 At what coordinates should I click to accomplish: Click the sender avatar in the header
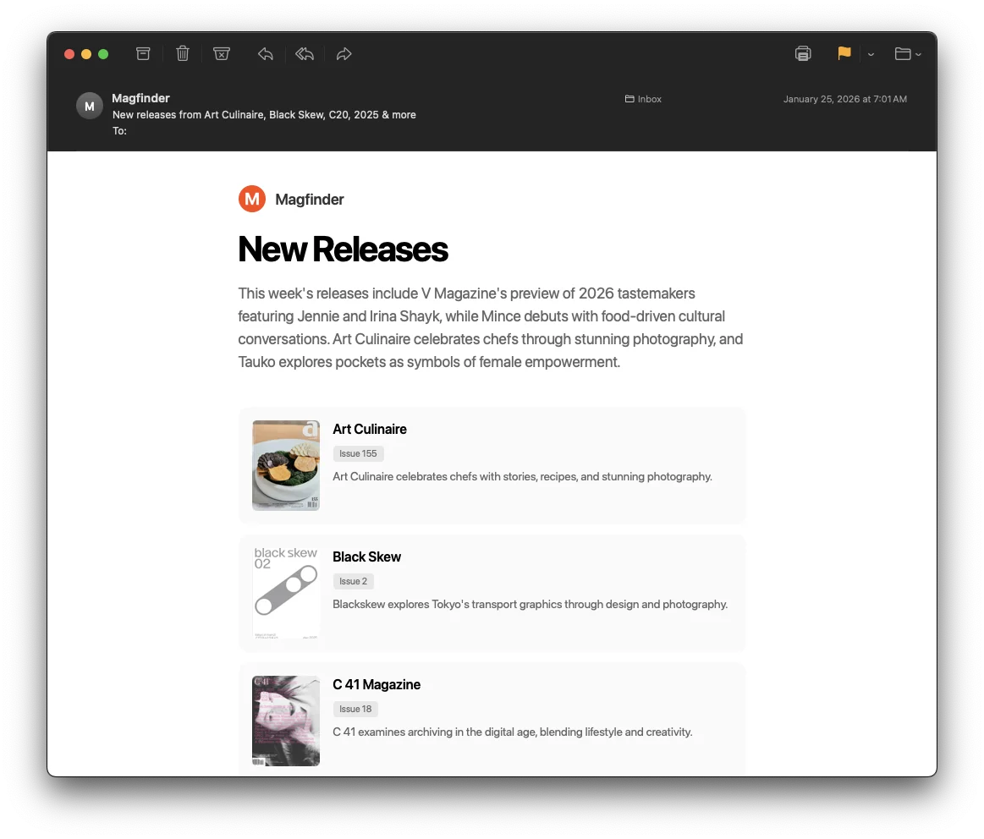click(89, 105)
